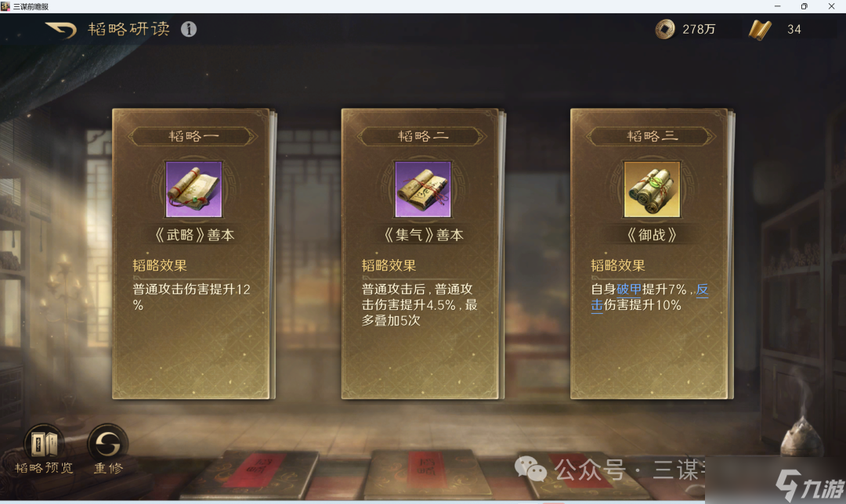Viewport: 846px width, 504px height.
Task: Select the 《集气》善本 scroll icon
Action: pos(422,189)
